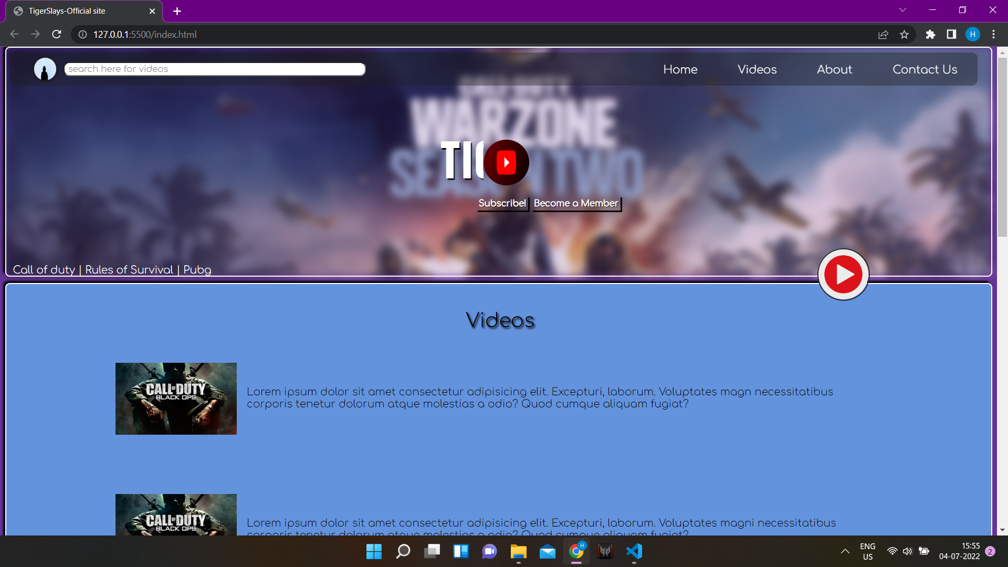The width and height of the screenshot is (1008, 567).
Task: Open Chrome three-dot menu
Action: coord(993,34)
